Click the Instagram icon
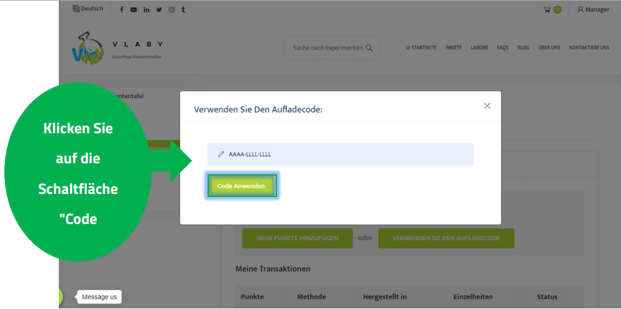The height and width of the screenshot is (309, 621). click(171, 10)
